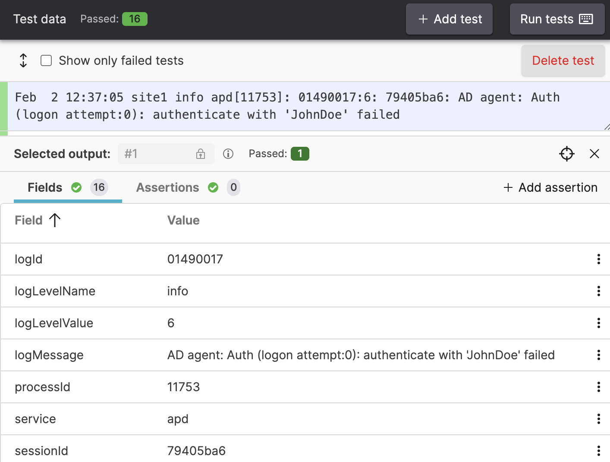Click the value 01490017
Image resolution: width=610 pixels, height=462 pixels.
coord(195,259)
